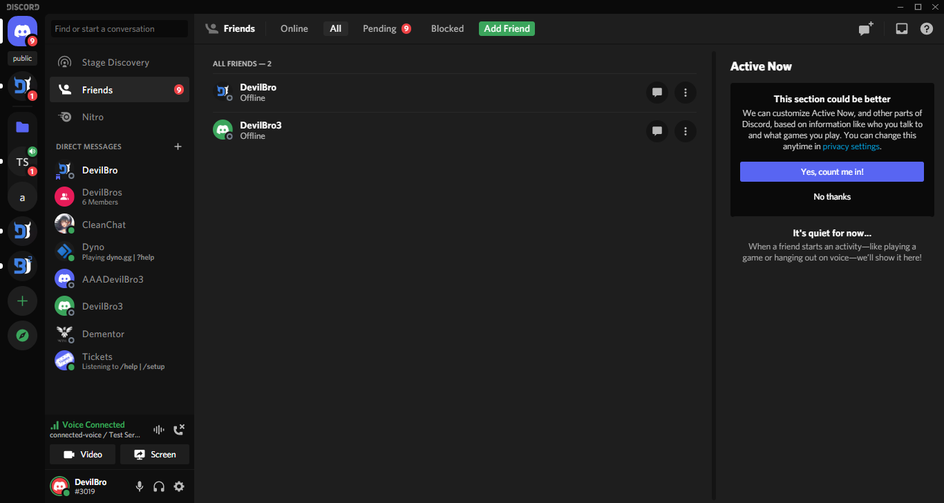Select Friends in sidebar
This screenshot has height=503, width=944.
120,90
